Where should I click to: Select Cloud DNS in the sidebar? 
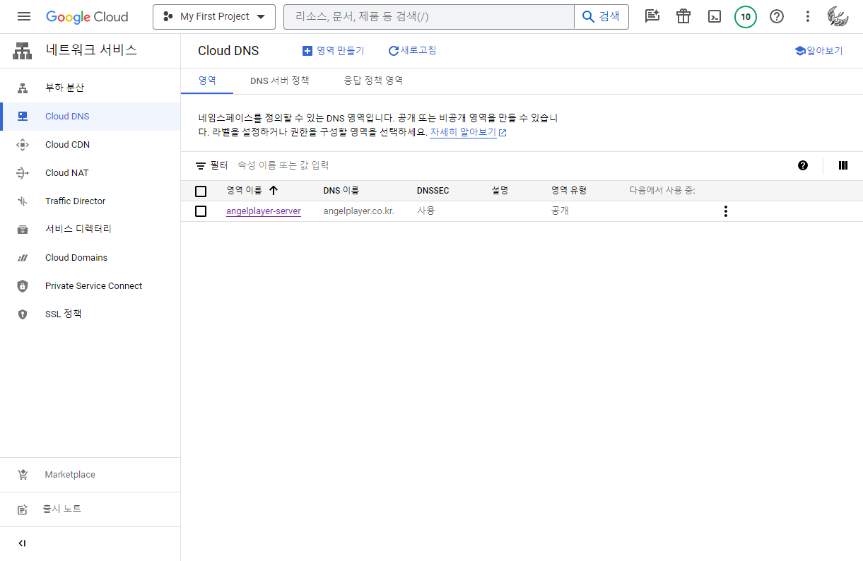pos(90,116)
